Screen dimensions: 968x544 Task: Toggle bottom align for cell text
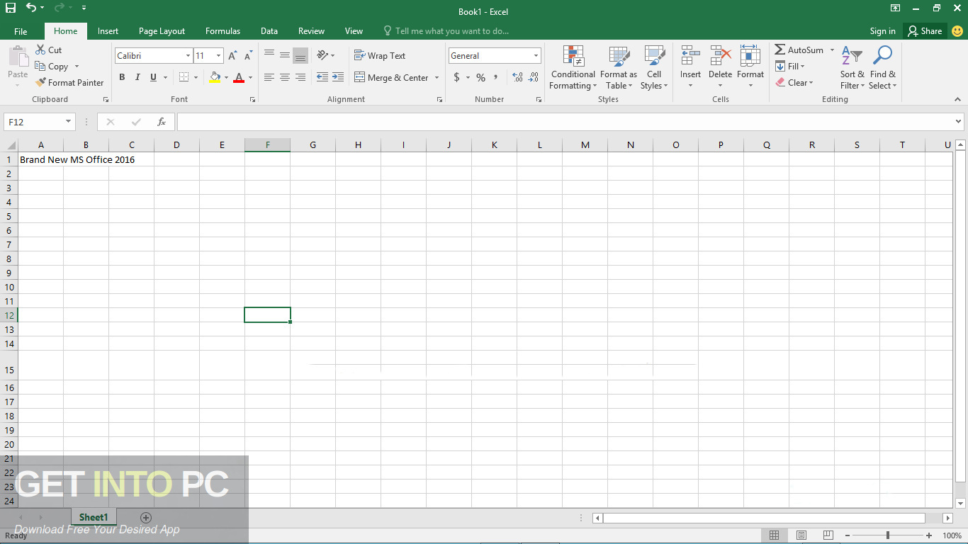tap(300, 55)
